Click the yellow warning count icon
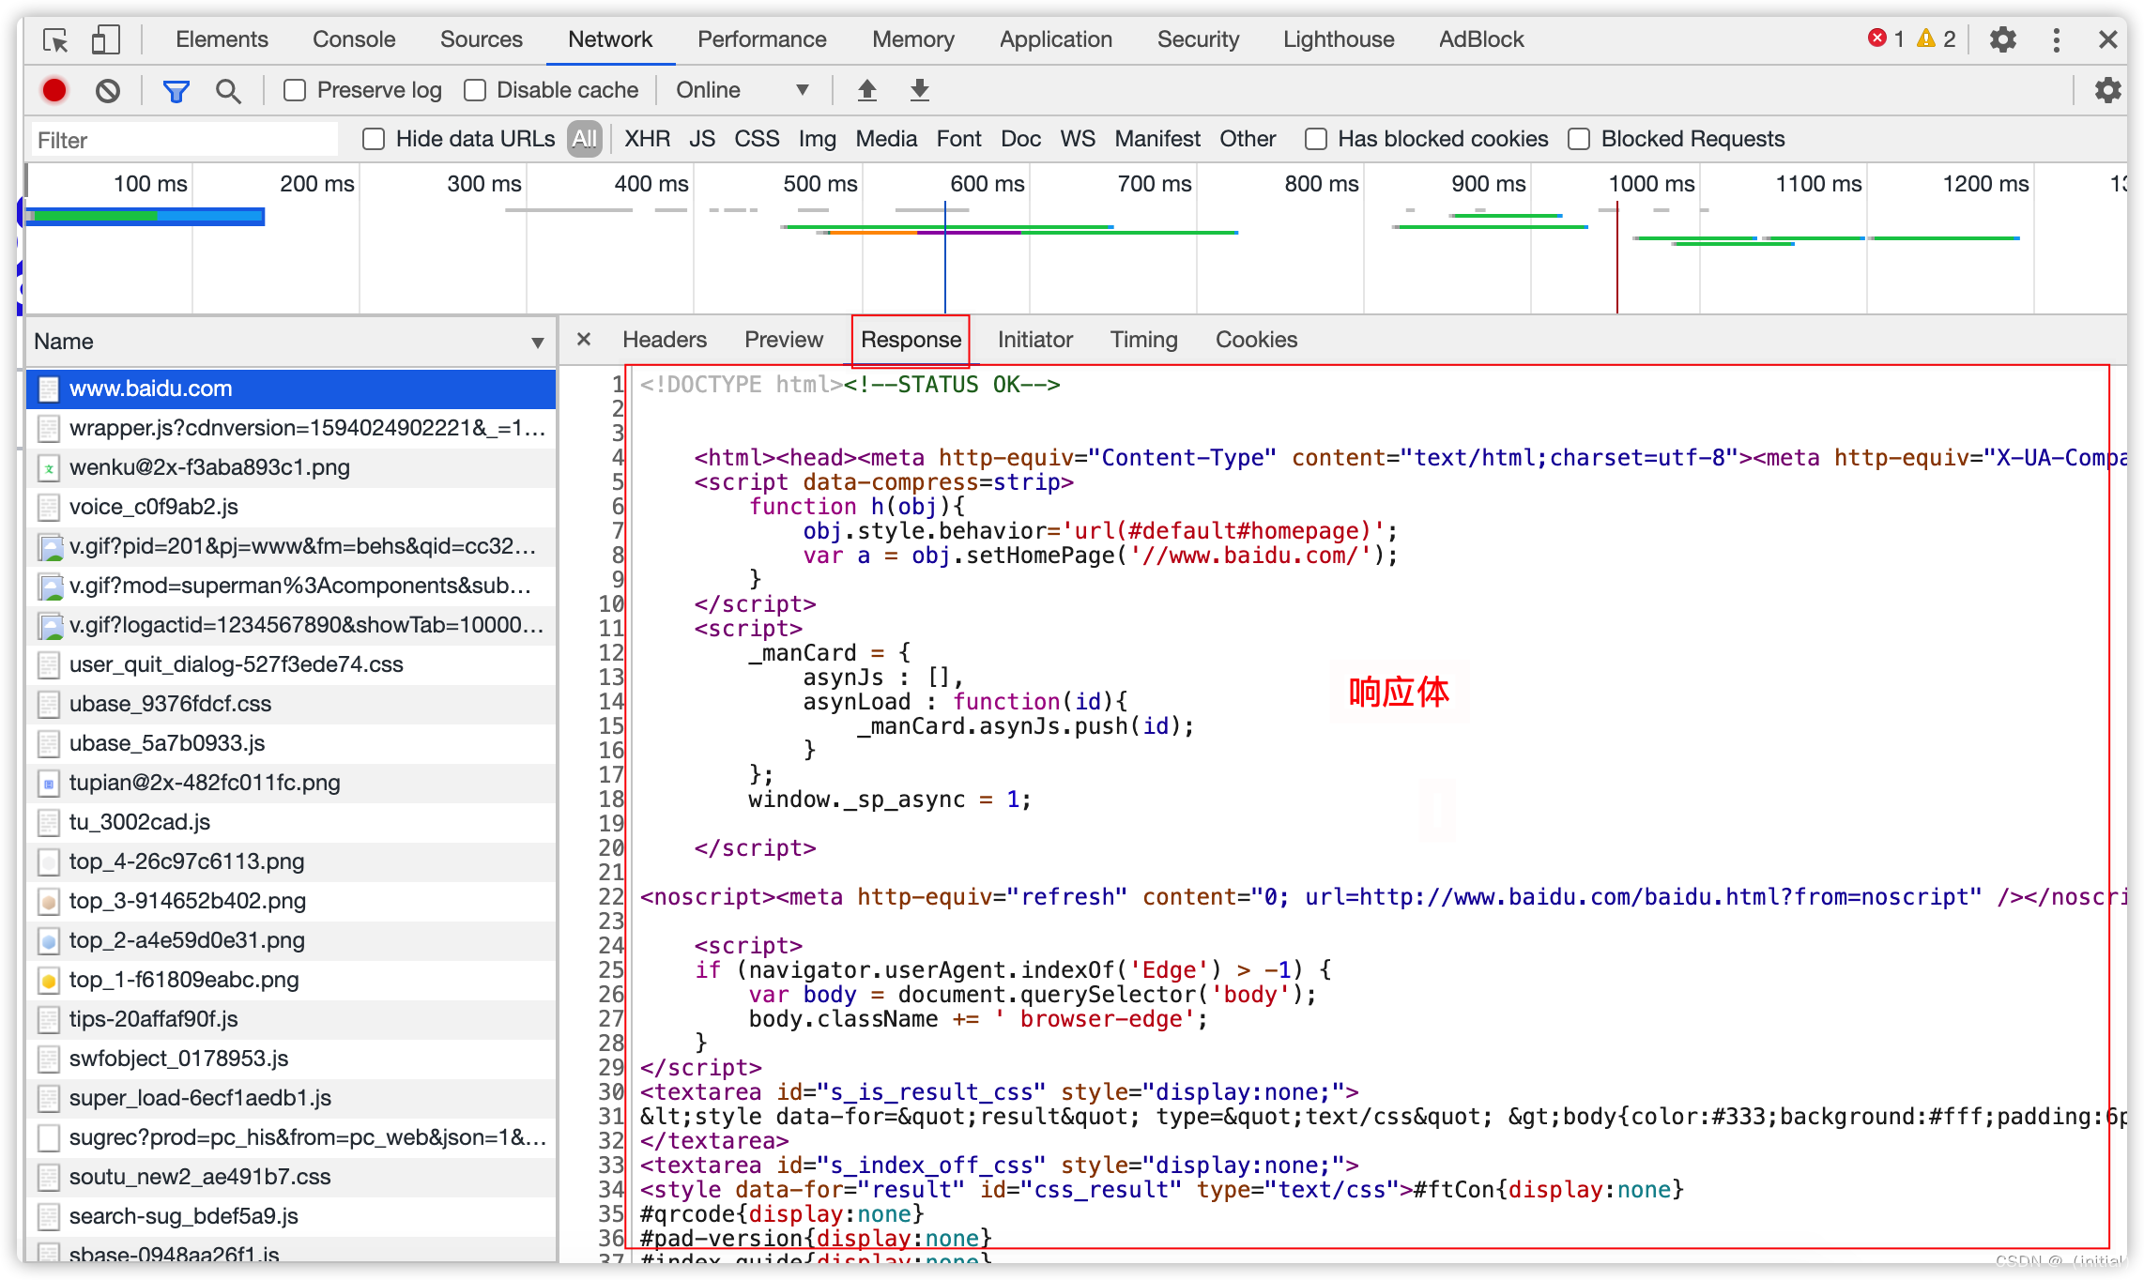The height and width of the screenshot is (1280, 2144). click(1926, 38)
